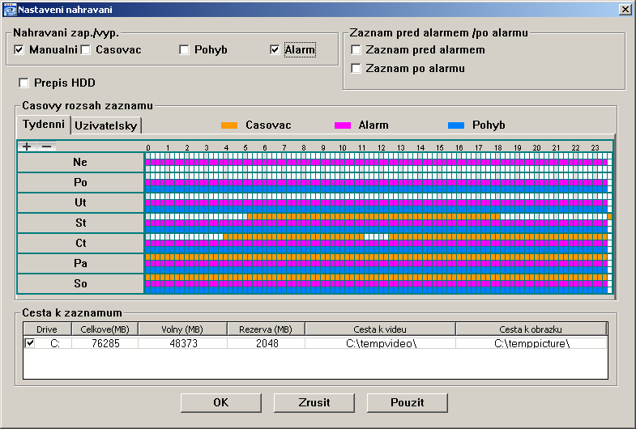Click the orange Casovac legend swatch
Screen dimensions: 636x429
pyautogui.click(x=229, y=125)
